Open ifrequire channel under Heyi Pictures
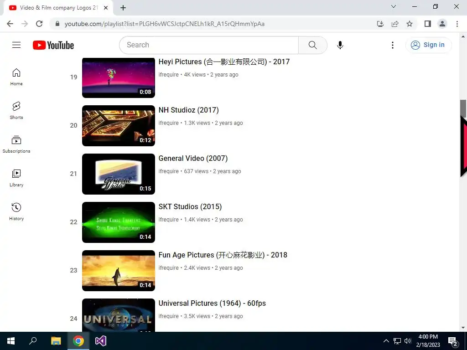Screen dimensions: 467x350 point(169,74)
